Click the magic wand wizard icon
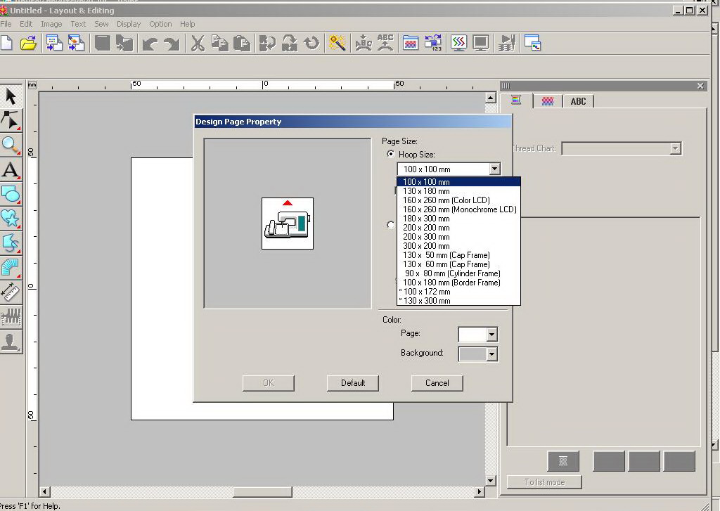This screenshot has width=720, height=511. click(x=337, y=44)
